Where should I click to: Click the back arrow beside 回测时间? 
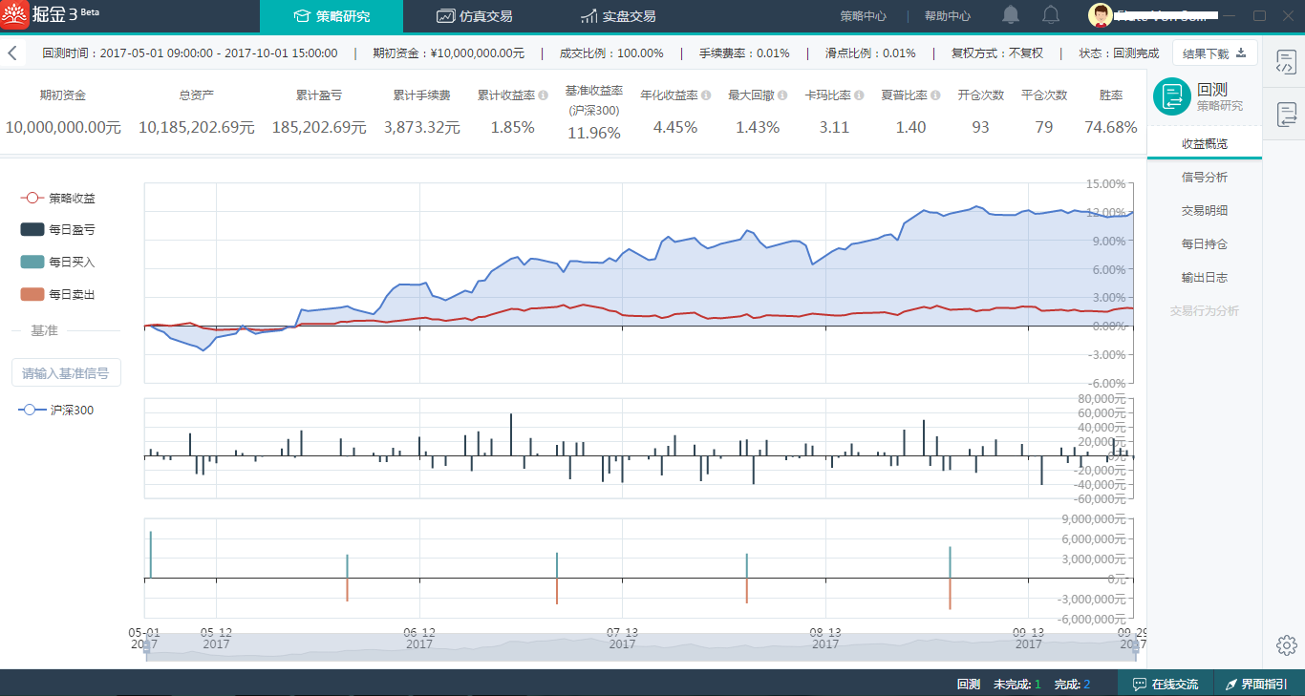(x=12, y=53)
